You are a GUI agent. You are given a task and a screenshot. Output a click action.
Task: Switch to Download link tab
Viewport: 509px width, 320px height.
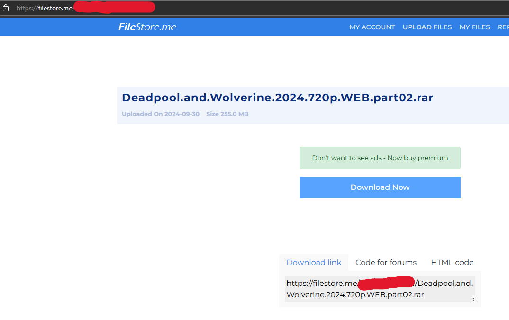click(x=314, y=263)
